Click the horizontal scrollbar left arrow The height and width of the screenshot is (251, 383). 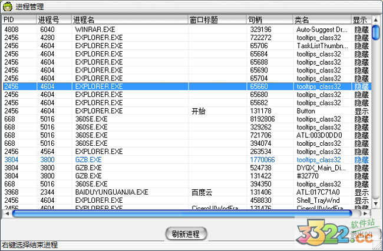tap(7, 214)
